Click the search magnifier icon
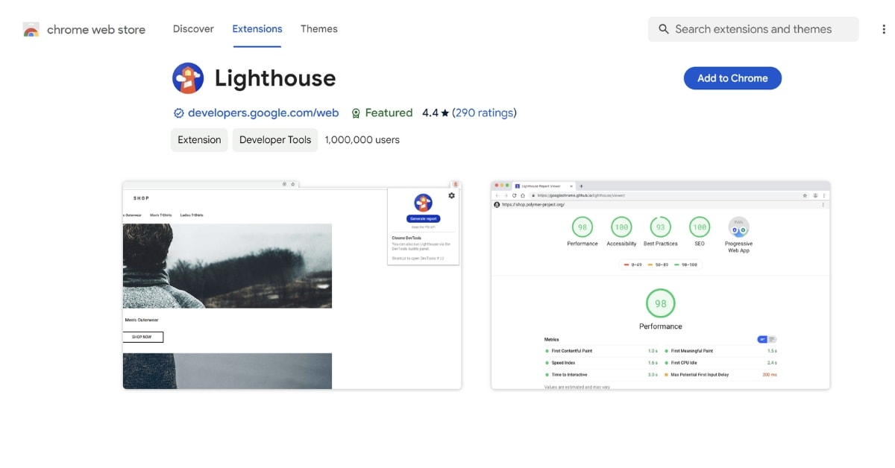Viewport: 895px width, 468px height. coord(664,29)
